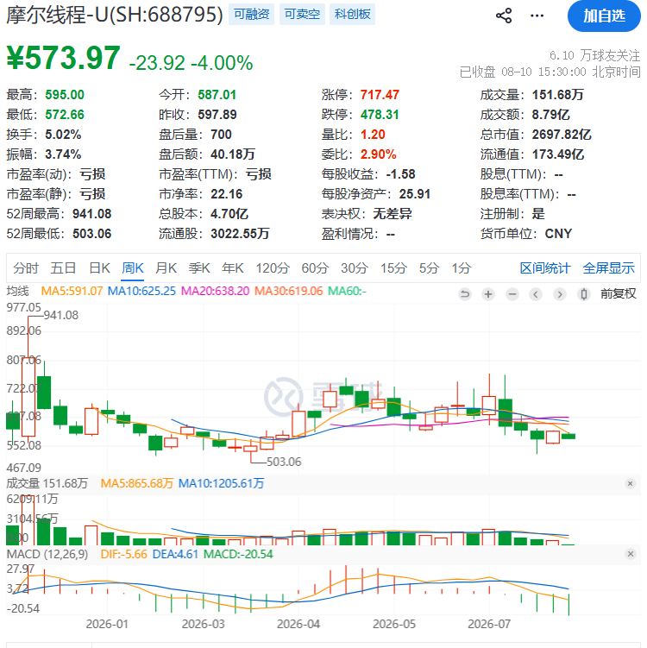Click the 市净率 22.16 value

coord(226,194)
